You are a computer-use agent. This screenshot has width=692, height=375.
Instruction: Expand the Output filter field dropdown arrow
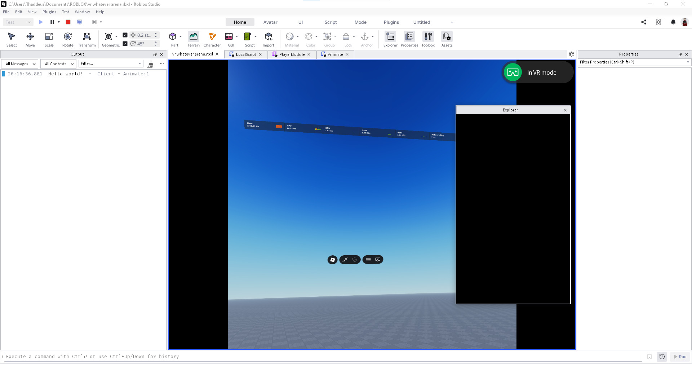[140, 63]
